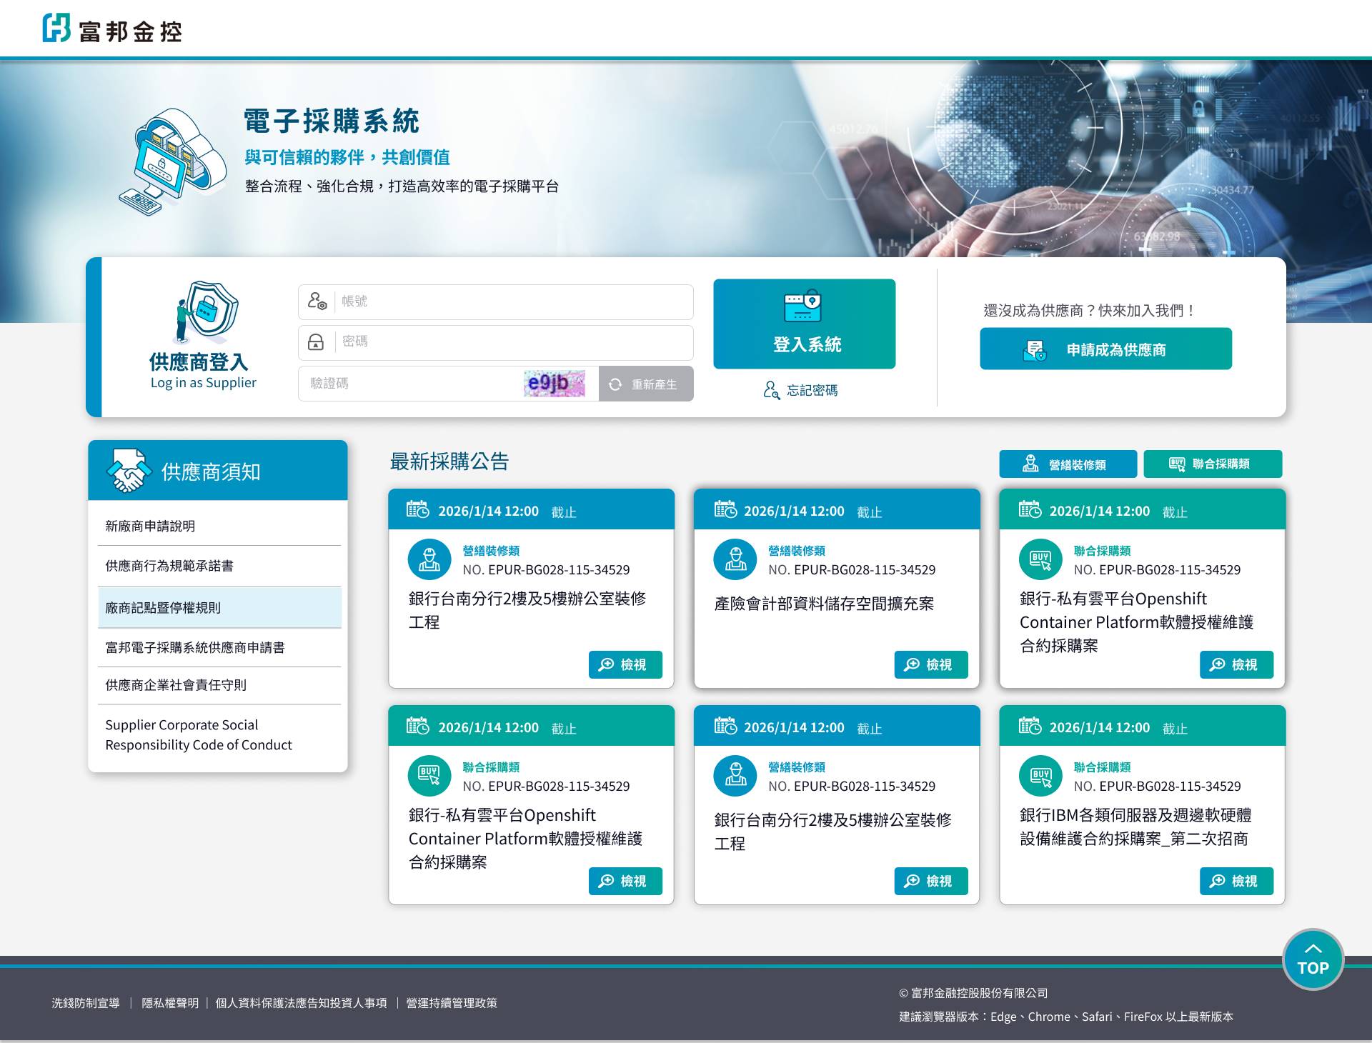Open 富邦電子採購系統供應商申請書 item
1372x1043 pixels.
tap(219, 647)
